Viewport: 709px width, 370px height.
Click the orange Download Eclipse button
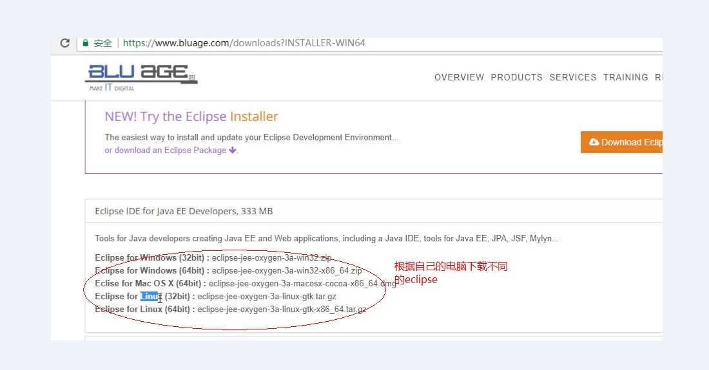pyautogui.click(x=621, y=142)
